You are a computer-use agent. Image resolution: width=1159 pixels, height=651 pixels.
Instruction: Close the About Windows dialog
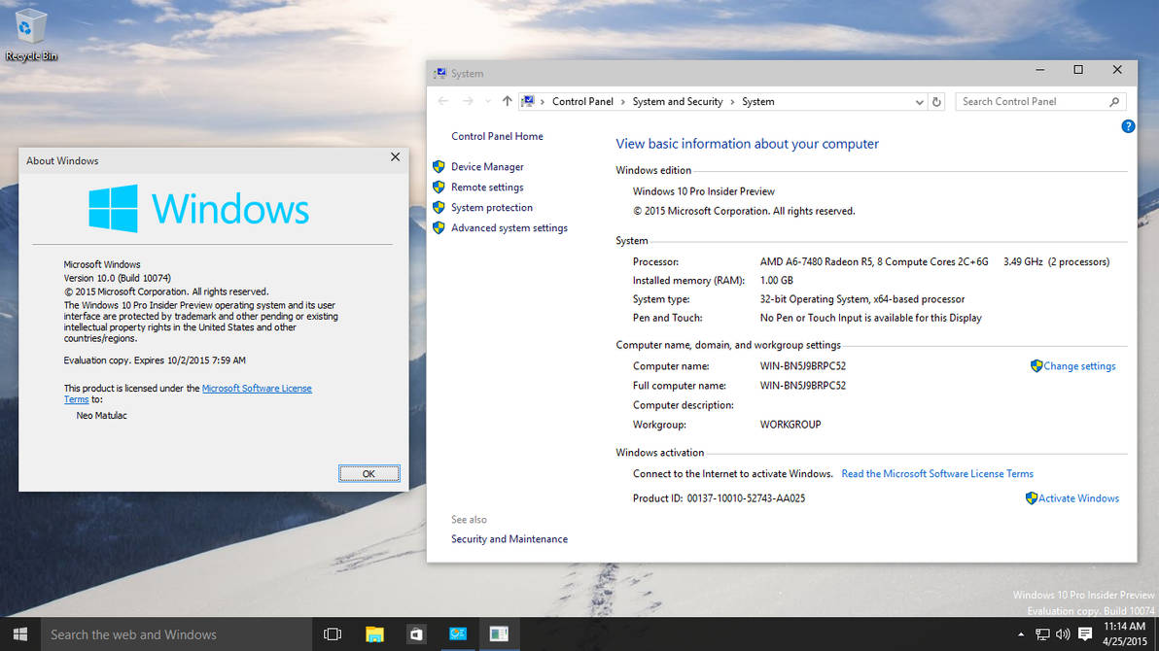point(396,156)
